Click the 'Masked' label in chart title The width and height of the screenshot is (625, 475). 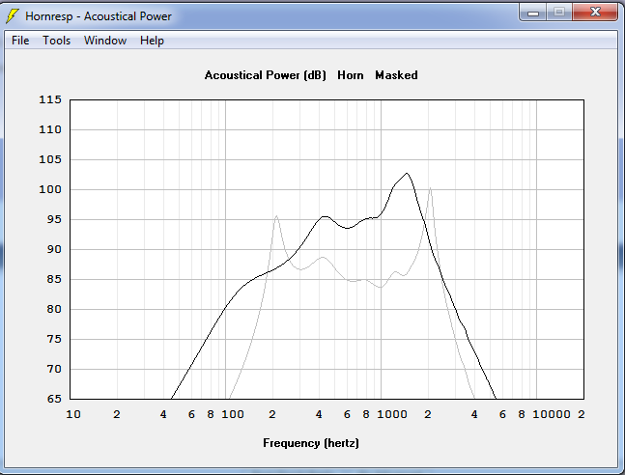[396, 75]
